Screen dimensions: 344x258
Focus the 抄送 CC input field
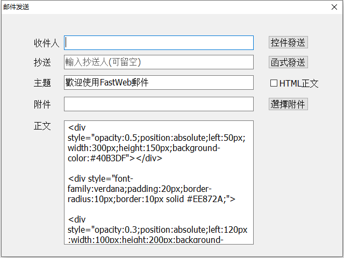159,62
